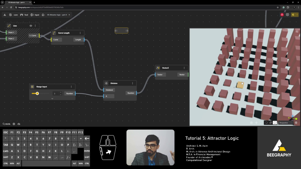Screen dimensions: 301x169
Task: Open the Input node category
Action: 35,14
